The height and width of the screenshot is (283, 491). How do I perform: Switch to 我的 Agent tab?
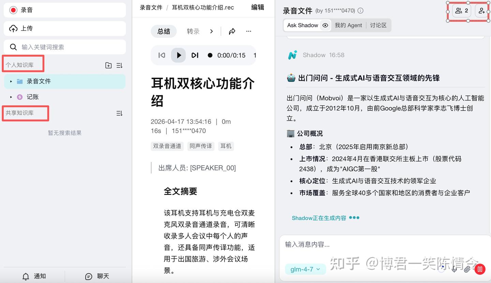(348, 25)
